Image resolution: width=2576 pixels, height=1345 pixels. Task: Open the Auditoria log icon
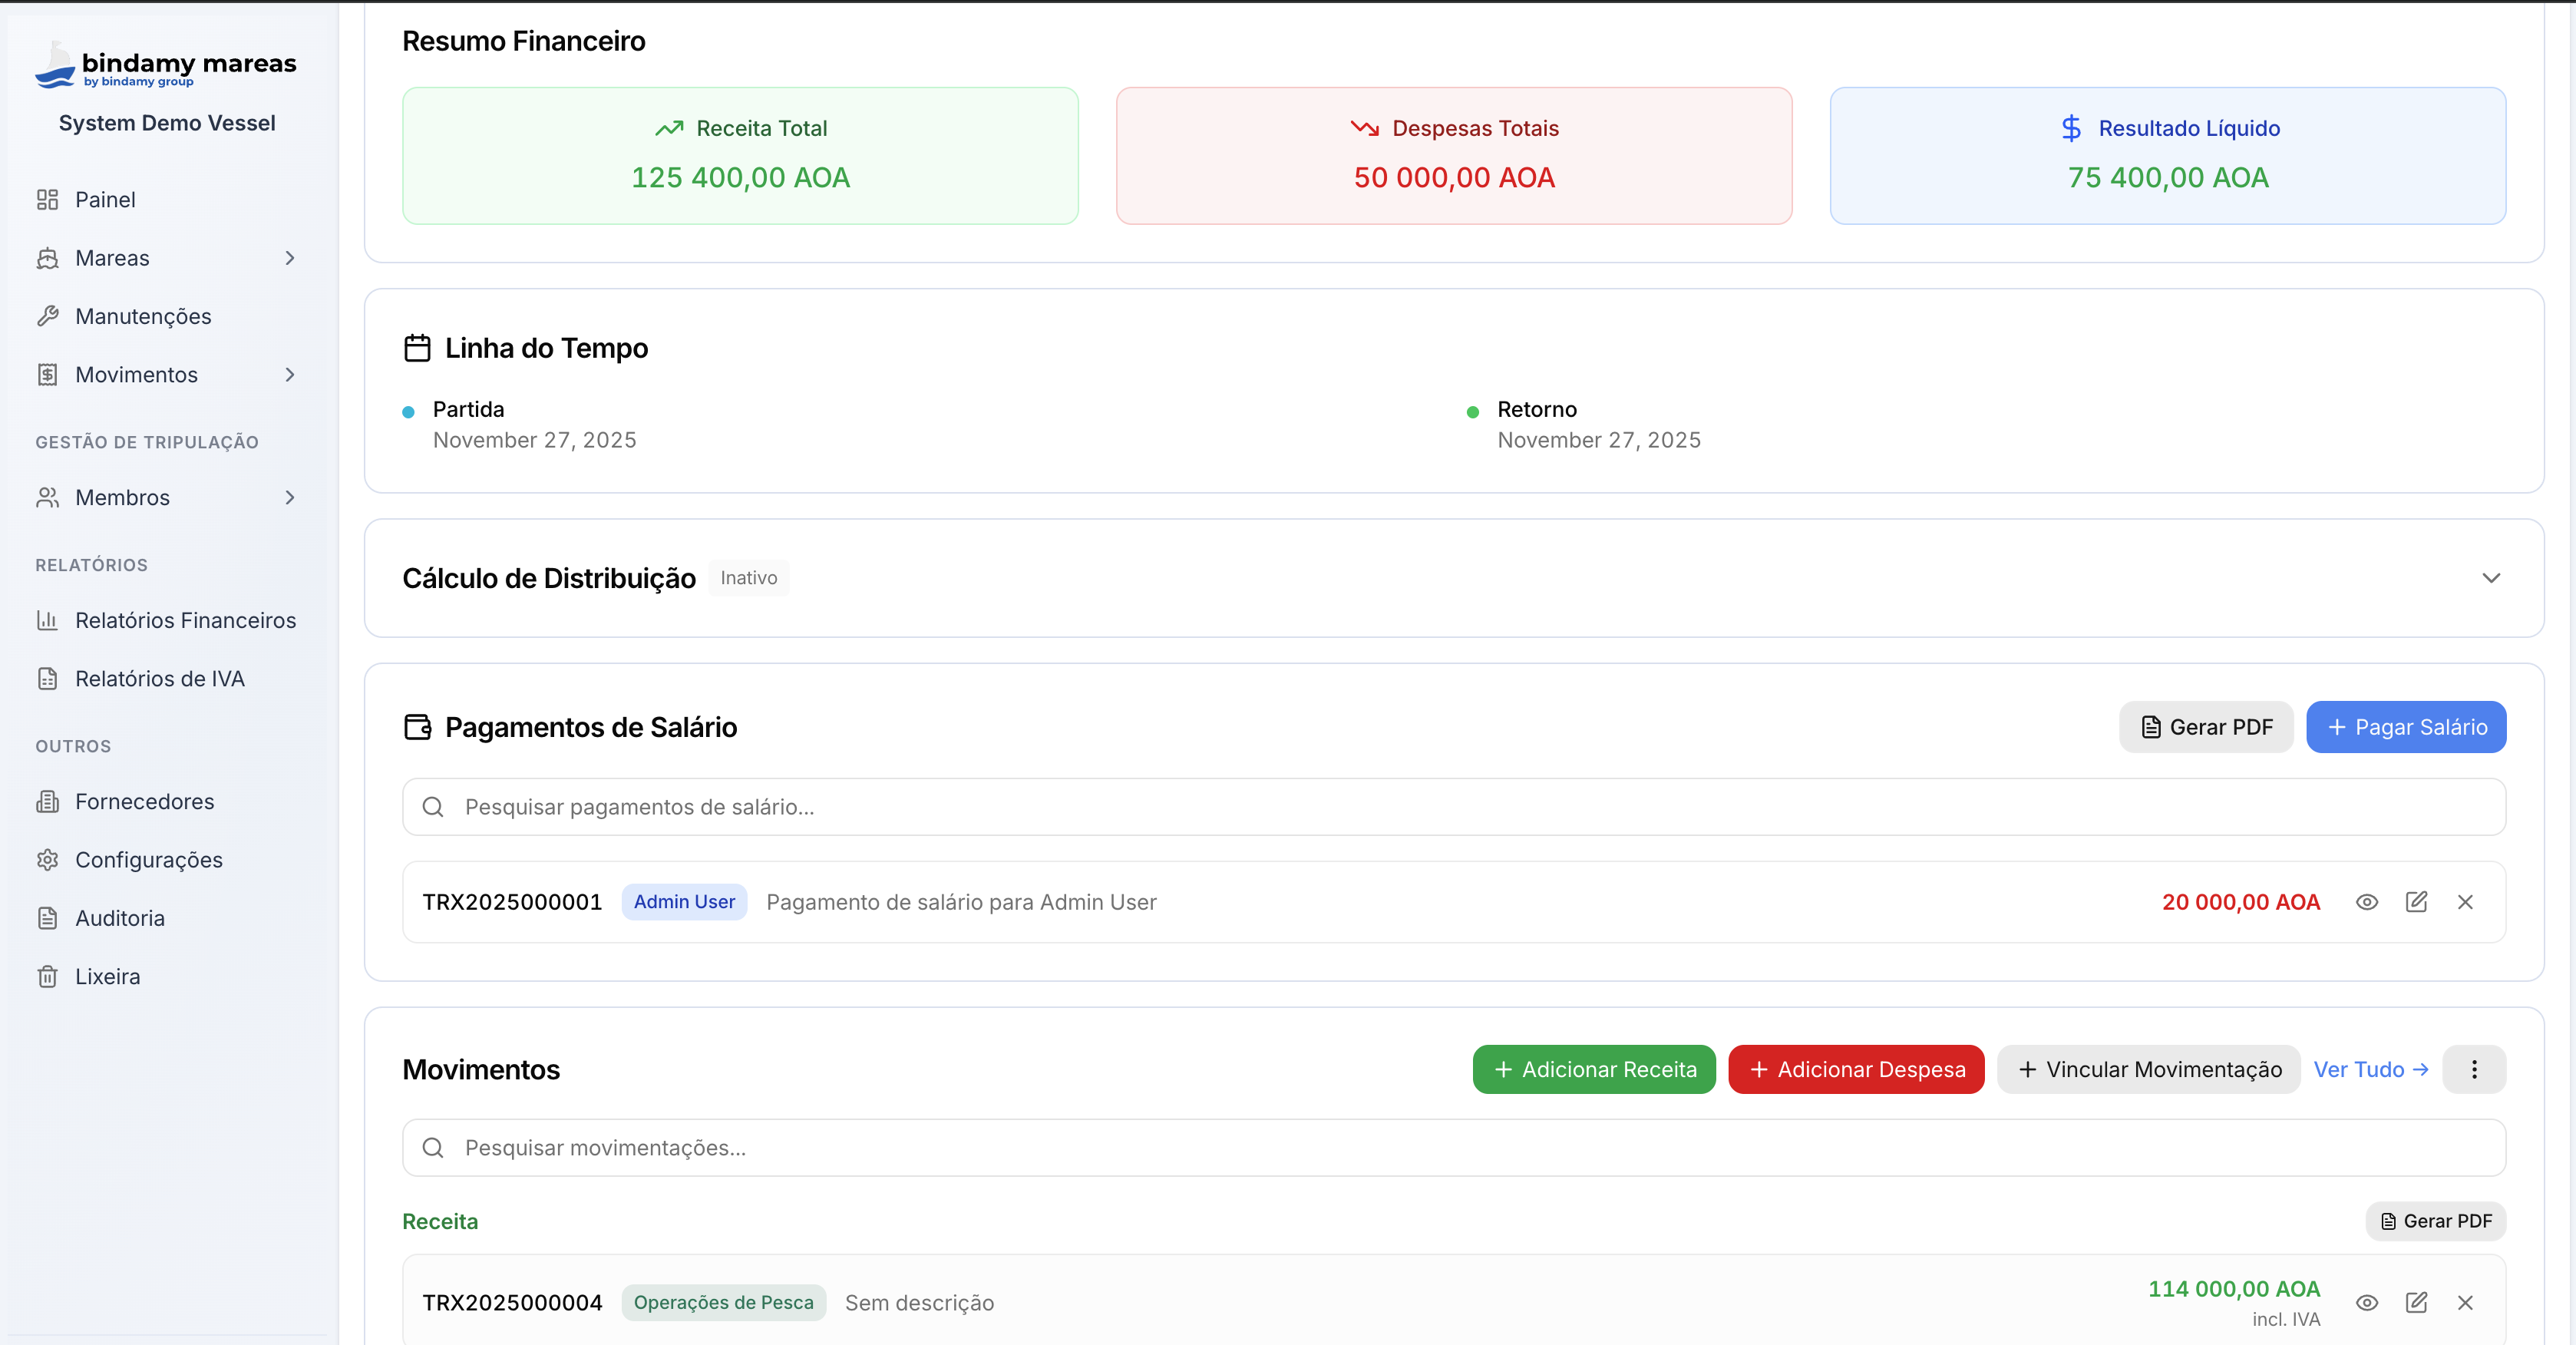click(49, 917)
